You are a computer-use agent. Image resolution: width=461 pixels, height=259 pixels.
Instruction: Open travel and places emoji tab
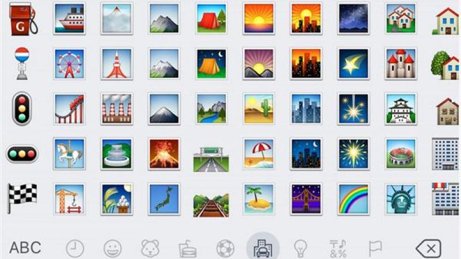pyautogui.click(x=263, y=248)
